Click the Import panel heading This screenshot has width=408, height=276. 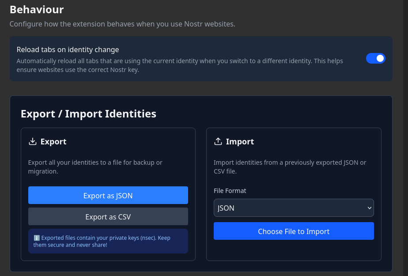(240, 141)
